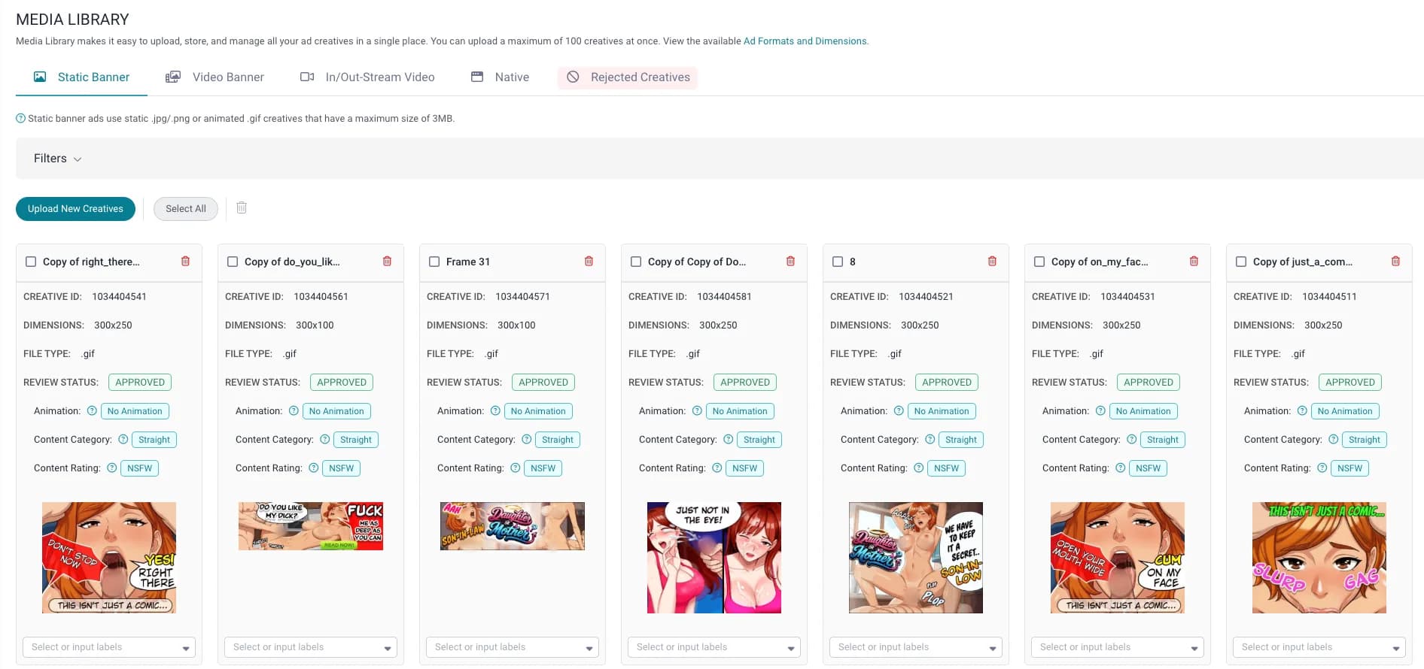Click Content Category help icon for creative 1034404521
The height and width of the screenshot is (669, 1424).
930,440
